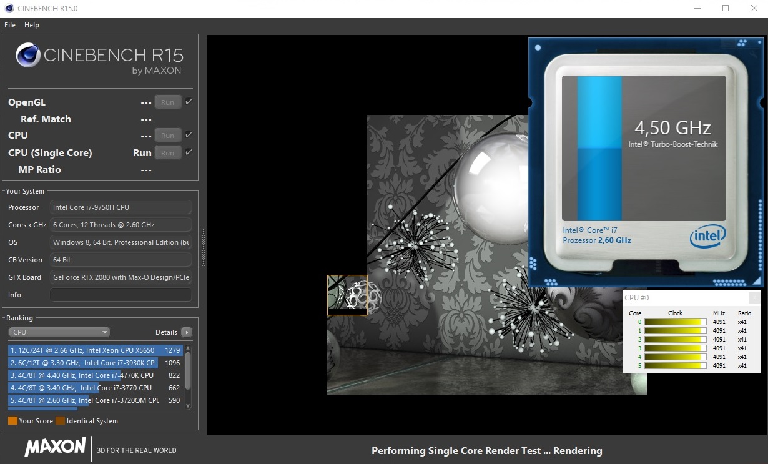
Task: Click the ranking list vertical scrollbar
Action: (x=188, y=372)
